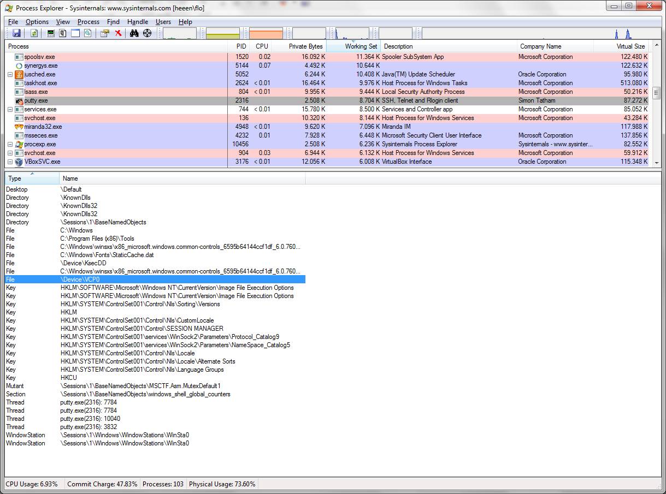Click CPU Usage 6.93% in status bar
Image resolution: width=666 pixels, height=494 pixels.
pos(32,484)
